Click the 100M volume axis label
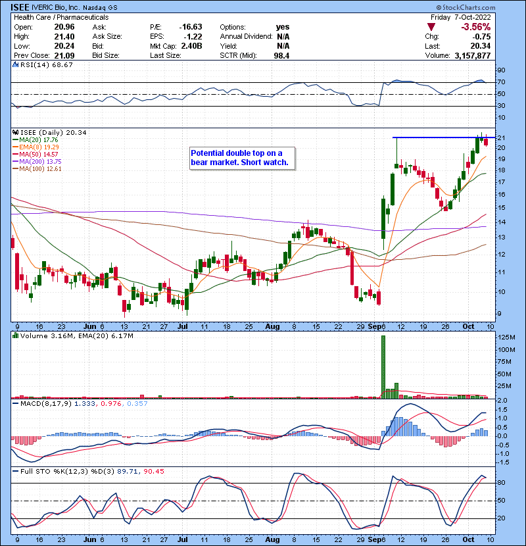This screenshot has height=546, width=526. point(507,349)
